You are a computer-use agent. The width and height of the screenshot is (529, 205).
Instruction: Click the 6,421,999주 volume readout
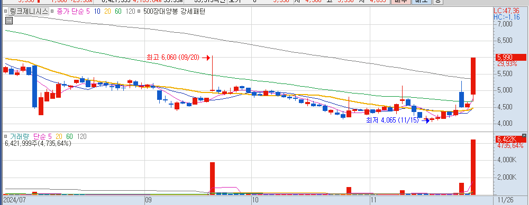pyautogui.click(x=38, y=143)
